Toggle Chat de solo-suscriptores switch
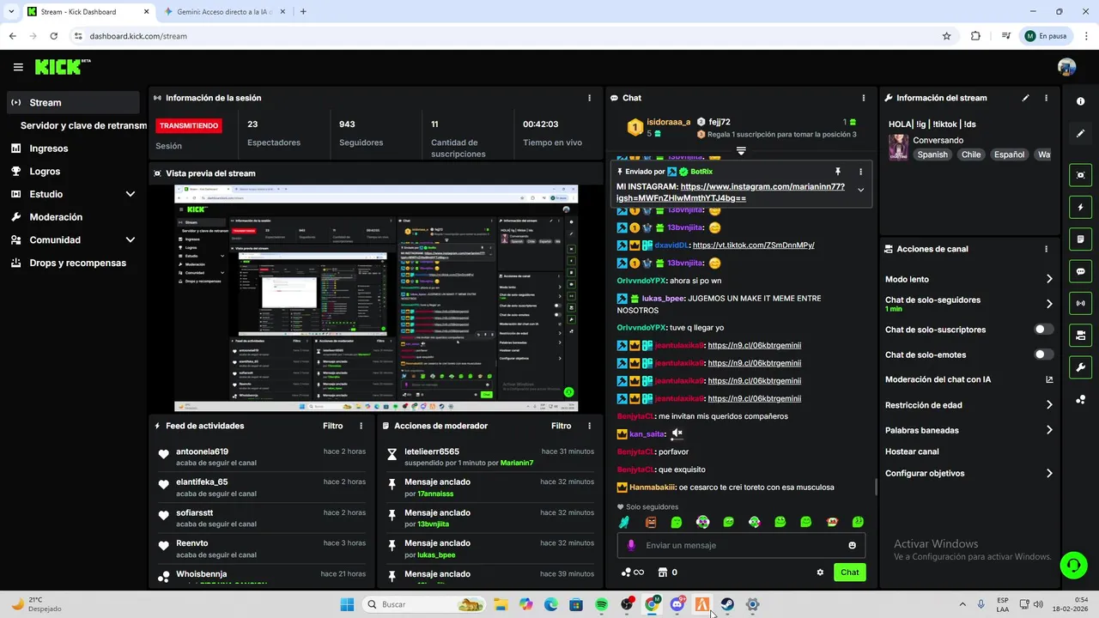 click(1044, 330)
